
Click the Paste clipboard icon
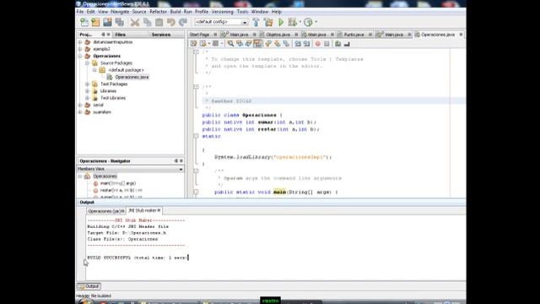coord(159,23)
